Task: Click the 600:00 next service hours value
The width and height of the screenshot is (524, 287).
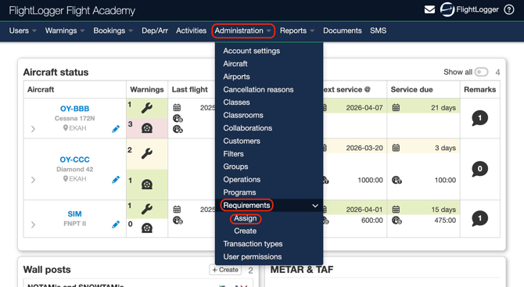Action: click(372, 221)
